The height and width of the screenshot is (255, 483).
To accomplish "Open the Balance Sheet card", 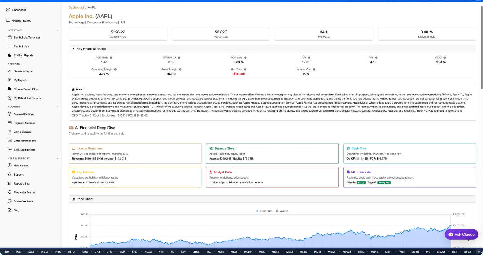I will point(272,154).
